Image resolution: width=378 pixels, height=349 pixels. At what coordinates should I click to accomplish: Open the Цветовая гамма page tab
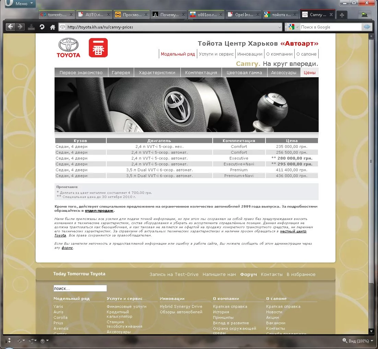point(244,73)
